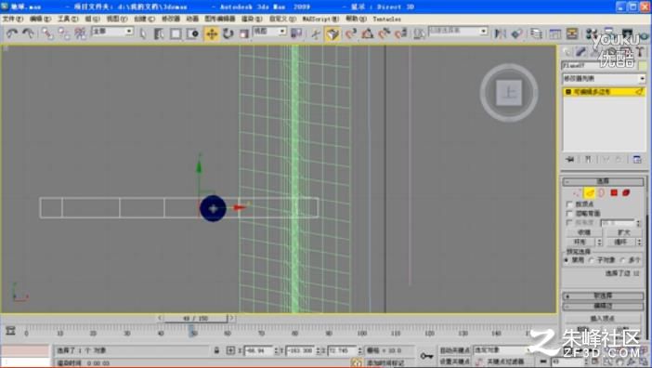Click the Undo arrow icon
Screen dimensions: 652x368
(11, 33)
